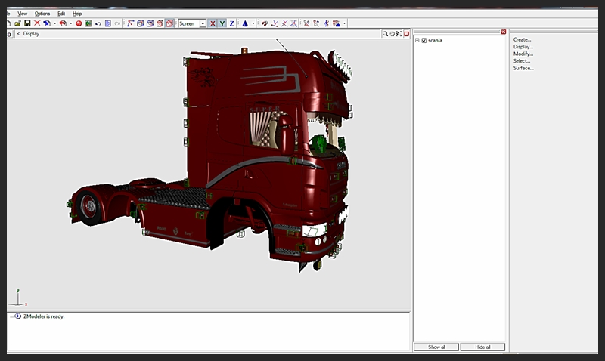Click the Hide all button

[x=482, y=347]
